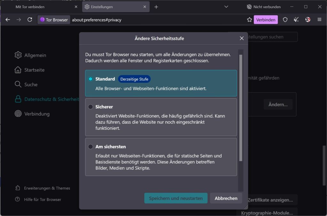Click the purple Verbinden button
The width and height of the screenshot is (327, 216).
pos(266,20)
